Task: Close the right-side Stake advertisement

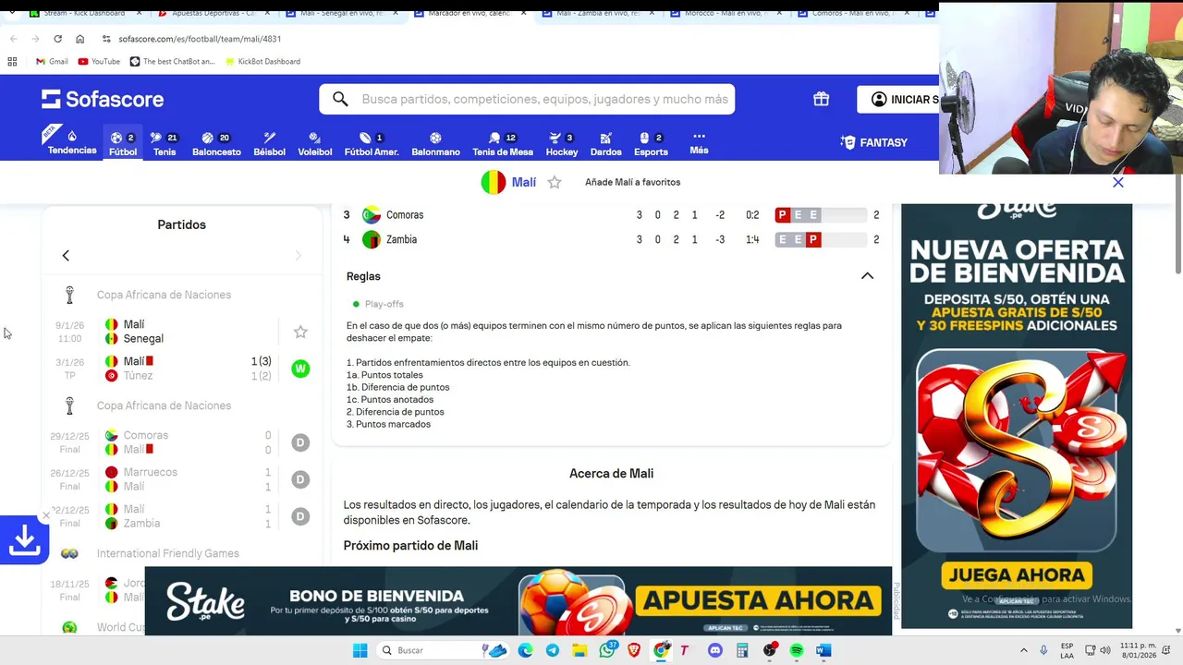Action: pos(1118,182)
